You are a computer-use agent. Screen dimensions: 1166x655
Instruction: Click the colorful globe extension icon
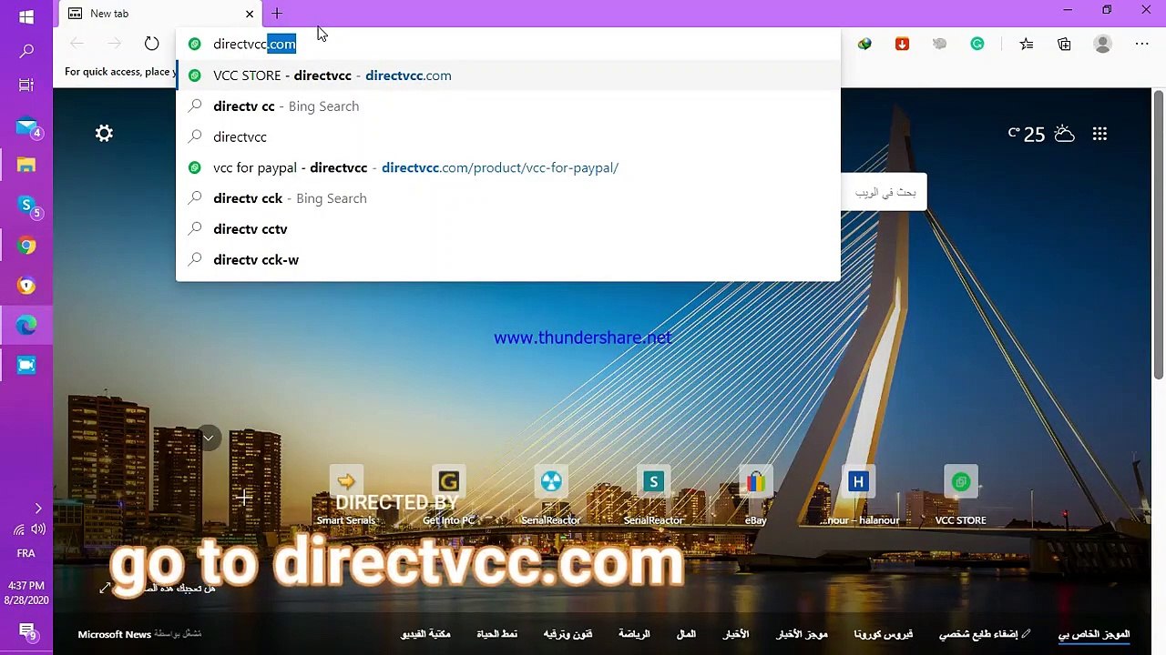(864, 44)
